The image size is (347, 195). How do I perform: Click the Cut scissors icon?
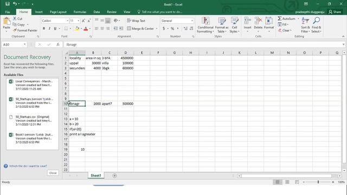point(15,19)
